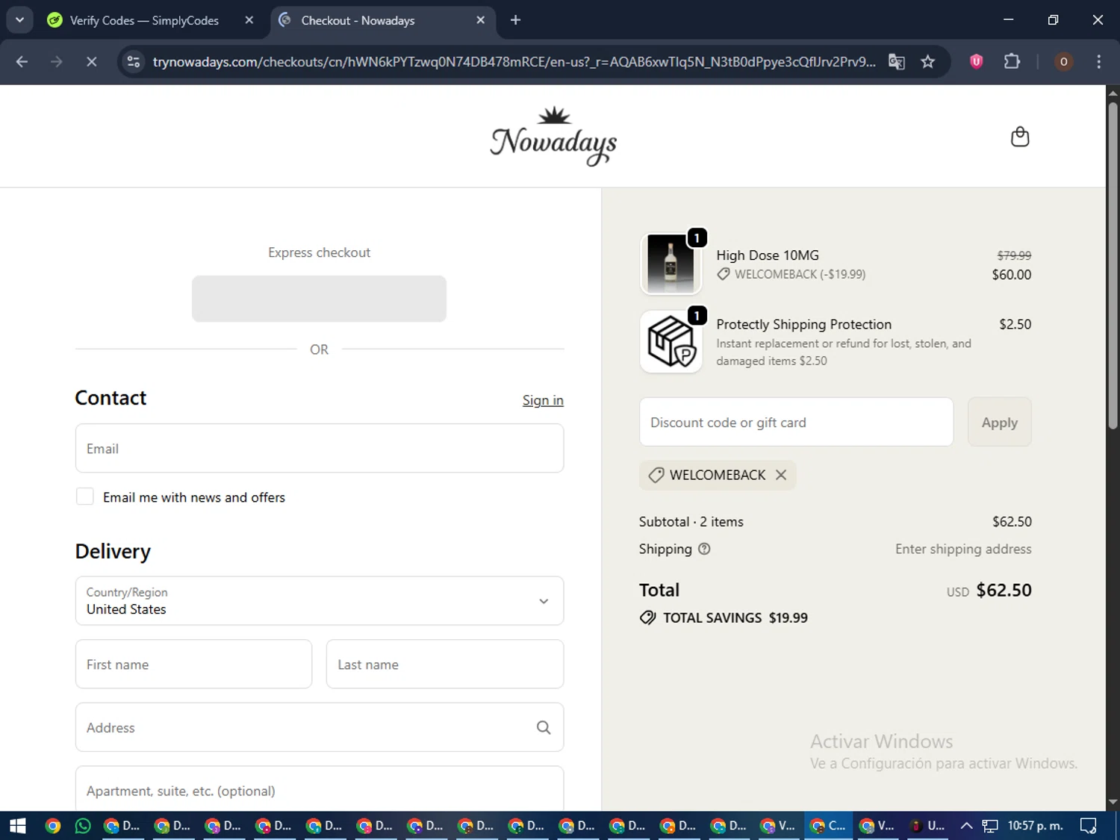
Task: Click the Sign in link
Action: point(543,400)
